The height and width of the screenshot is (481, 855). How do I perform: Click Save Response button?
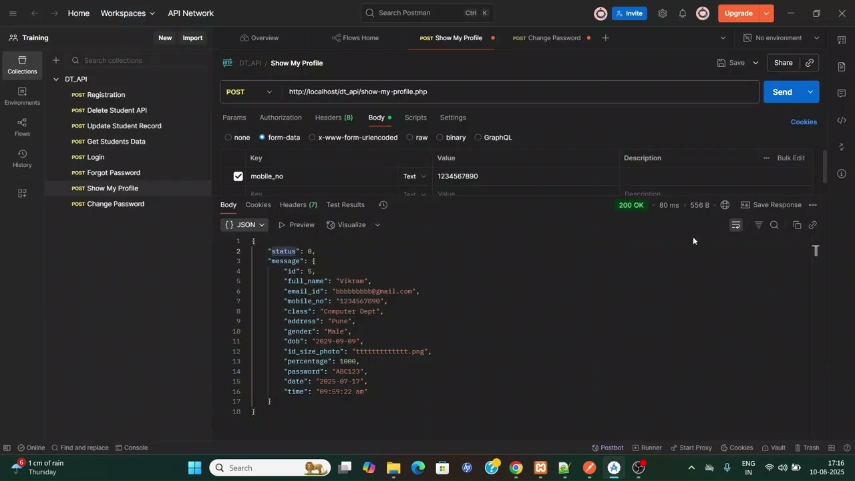(x=771, y=205)
